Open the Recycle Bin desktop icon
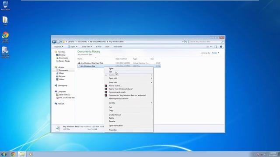 click(5, 6)
